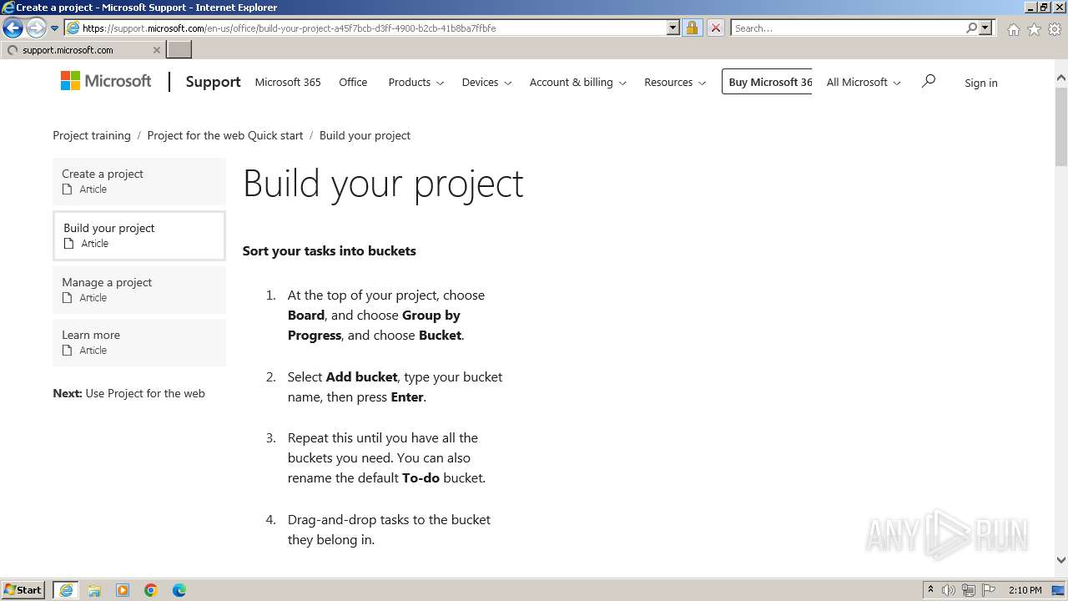Click the network tray icon

969,590
